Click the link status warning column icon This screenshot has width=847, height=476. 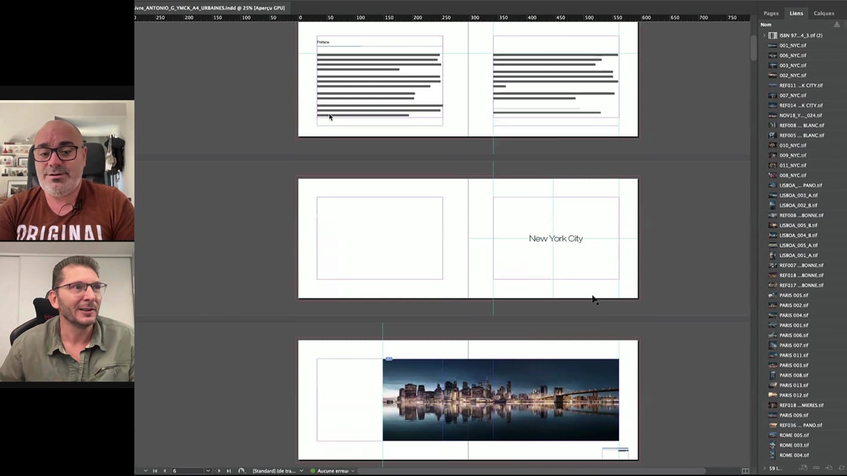click(837, 24)
